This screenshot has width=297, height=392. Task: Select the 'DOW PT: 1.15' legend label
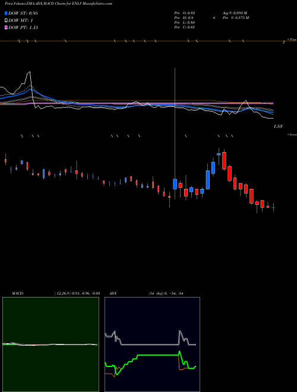pyautogui.click(x=23, y=28)
